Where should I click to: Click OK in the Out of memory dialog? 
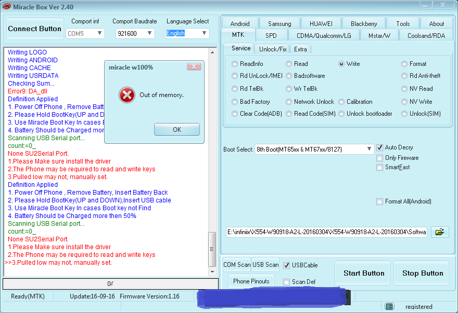pos(177,129)
